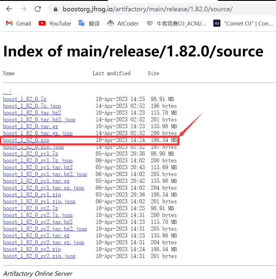The width and height of the screenshot is (276, 279).
Task: Download boost_1_82_0.7z archive
Action: (25, 99)
